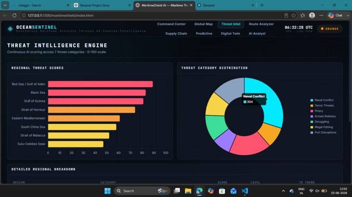Viewport: 352px width, 197px height.
Task: Toggle Terror Threats legend entry
Action: point(322,106)
